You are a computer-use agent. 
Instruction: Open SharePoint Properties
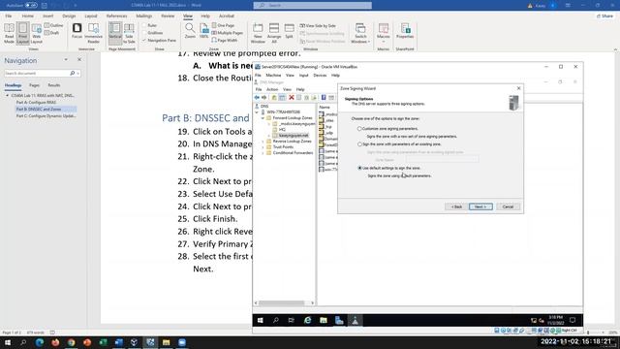coord(405,31)
